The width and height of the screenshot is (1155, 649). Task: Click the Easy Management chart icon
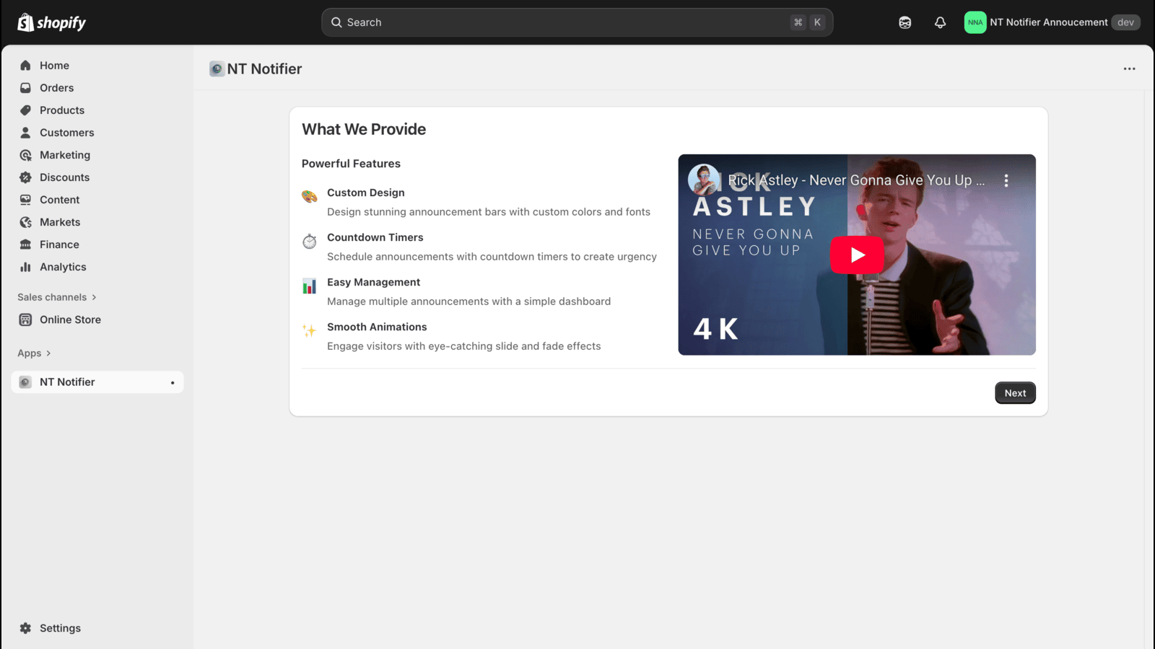tap(310, 286)
